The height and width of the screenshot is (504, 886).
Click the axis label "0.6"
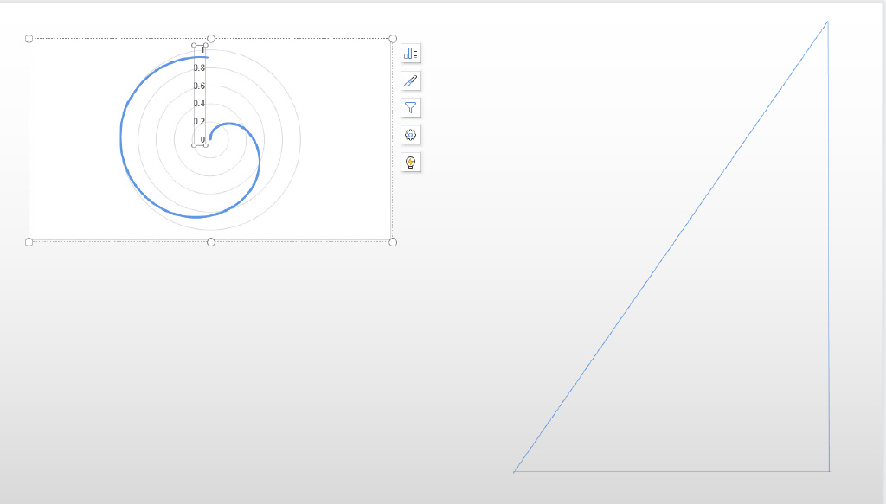click(199, 86)
